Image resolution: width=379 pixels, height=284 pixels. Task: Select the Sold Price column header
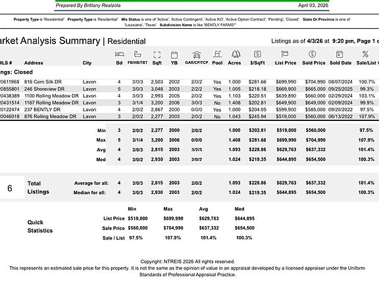coord(314,63)
